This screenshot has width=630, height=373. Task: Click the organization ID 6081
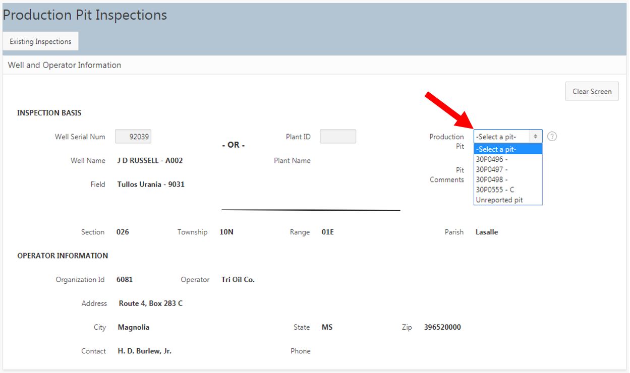[125, 280]
